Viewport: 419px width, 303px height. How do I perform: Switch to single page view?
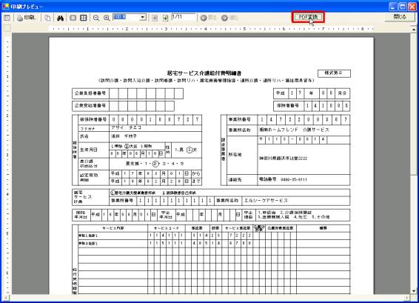click(73, 18)
